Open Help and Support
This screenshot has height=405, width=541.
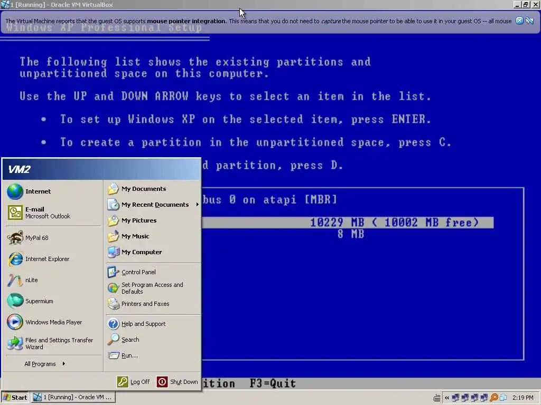[153, 324]
